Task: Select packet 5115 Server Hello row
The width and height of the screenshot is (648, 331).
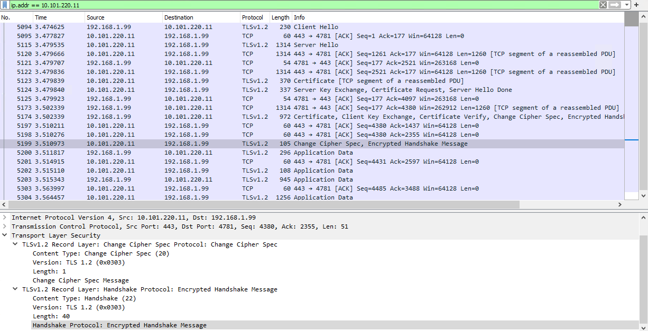Action: 312,45
